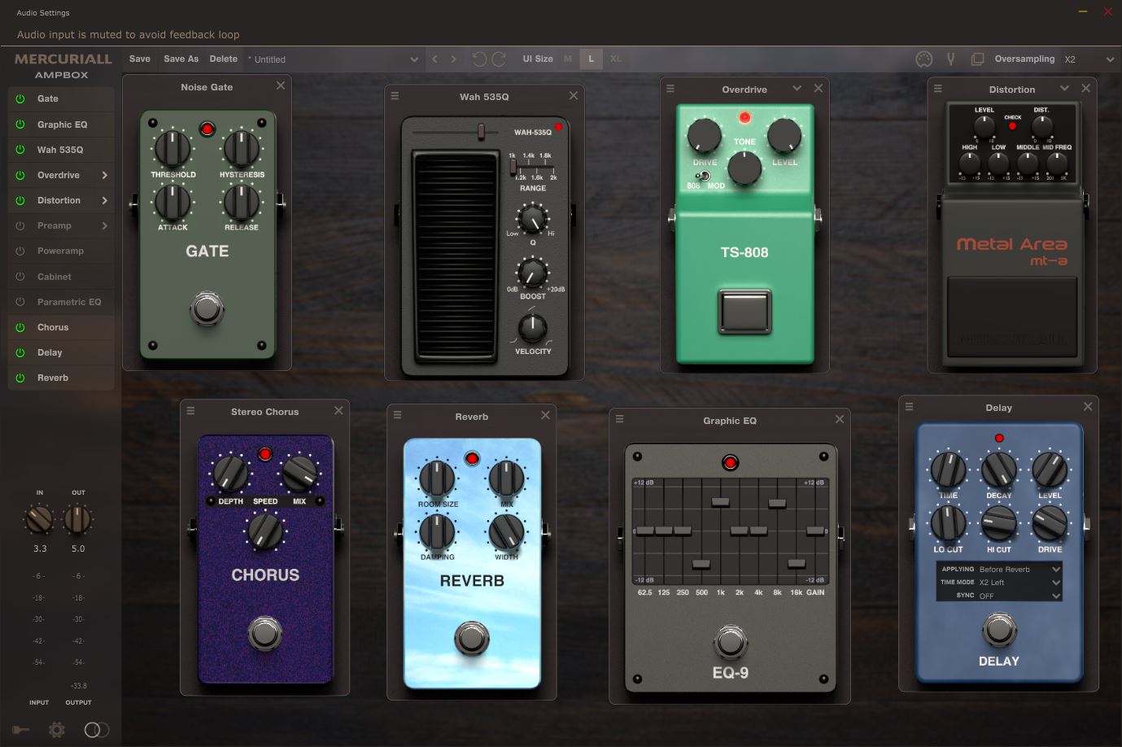This screenshot has width=1122, height=747.
Task: Enable the Poweramp power button
Action: (20, 251)
